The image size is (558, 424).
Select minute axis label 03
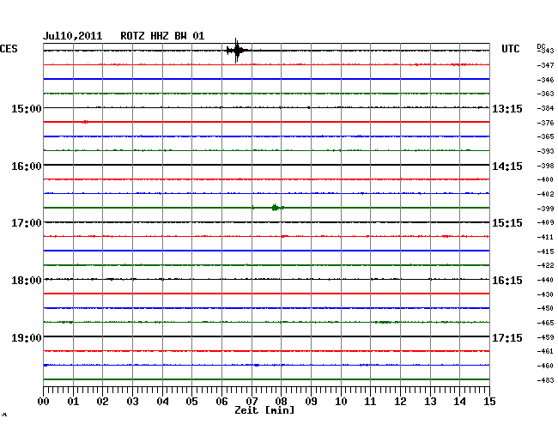132,402
